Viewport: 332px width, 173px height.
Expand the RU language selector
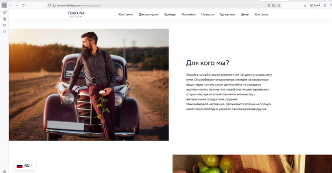[x=25, y=166]
